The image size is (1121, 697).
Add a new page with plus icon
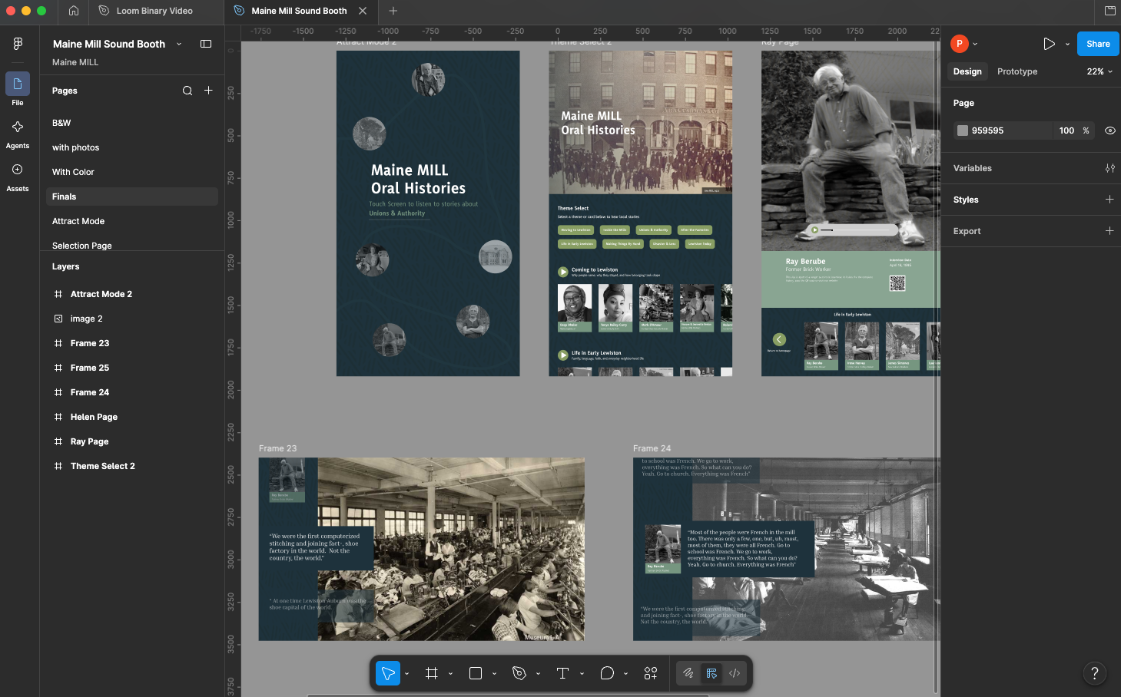click(208, 91)
